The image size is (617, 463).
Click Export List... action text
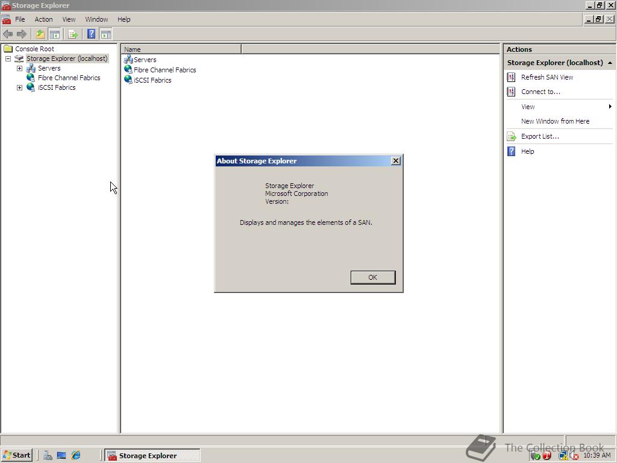(540, 136)
